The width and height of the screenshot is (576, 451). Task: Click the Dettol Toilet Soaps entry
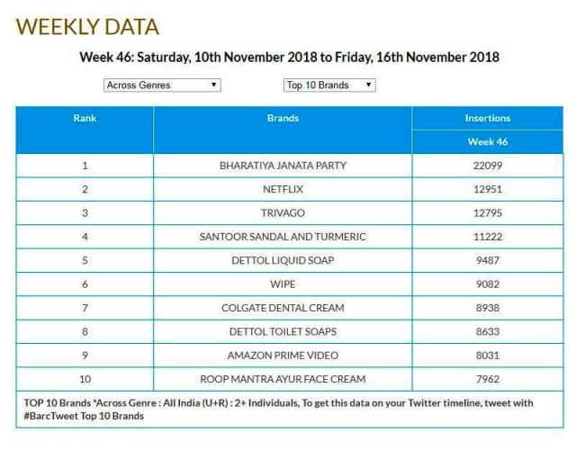[283, 331]
